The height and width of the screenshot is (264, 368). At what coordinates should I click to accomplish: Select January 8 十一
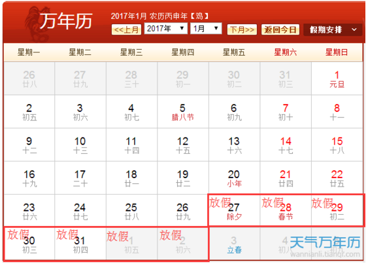[337, 112]
